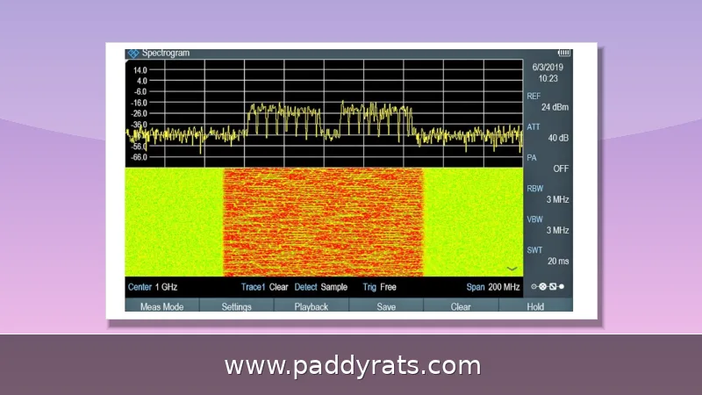Select the REF 24 dBm level
The height and width of the screenshot is (395, 702).
click(548, 102)
